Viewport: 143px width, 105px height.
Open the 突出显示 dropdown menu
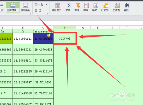(x=63, y=10)
